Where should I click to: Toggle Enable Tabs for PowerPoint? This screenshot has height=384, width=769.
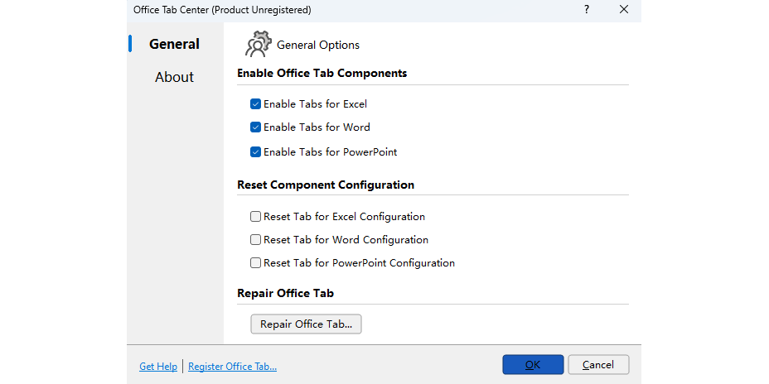coord(256,152)
